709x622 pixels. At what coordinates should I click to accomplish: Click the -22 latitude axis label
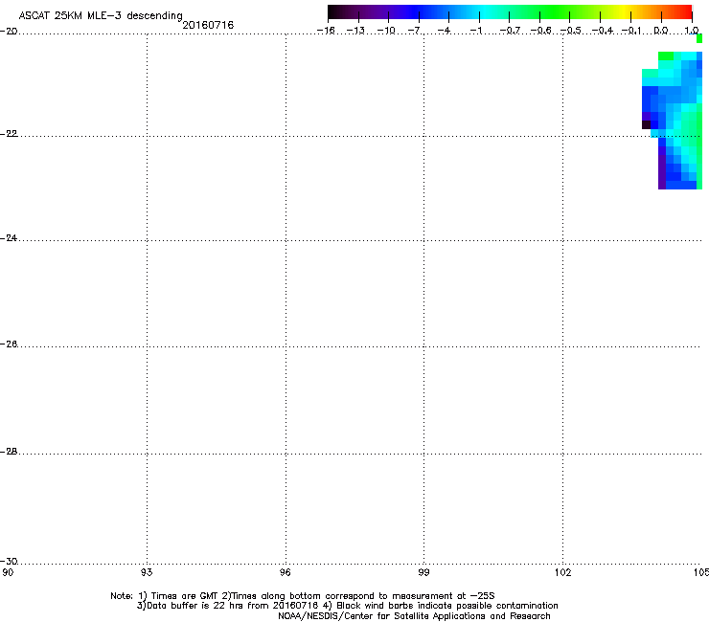click(9, 134)
